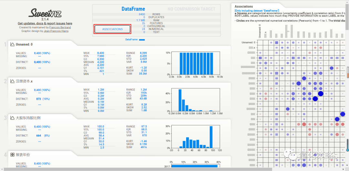
Task: Click numerical chart icon beside Unnamed: 0
Action: pos(13,44)
